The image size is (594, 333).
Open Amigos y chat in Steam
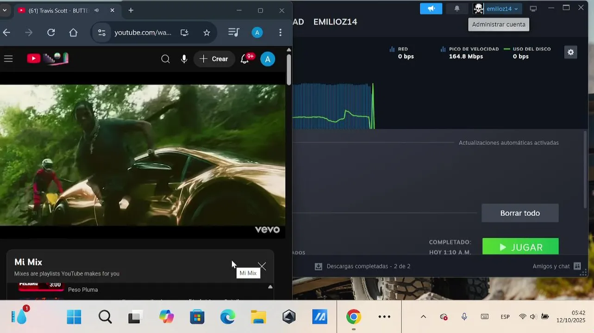[556, 266]
